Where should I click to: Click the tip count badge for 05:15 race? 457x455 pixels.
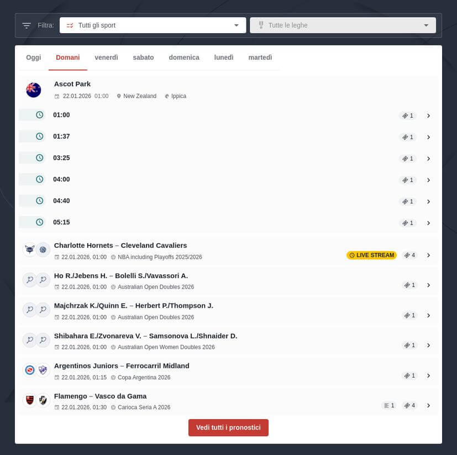point(408,223)
